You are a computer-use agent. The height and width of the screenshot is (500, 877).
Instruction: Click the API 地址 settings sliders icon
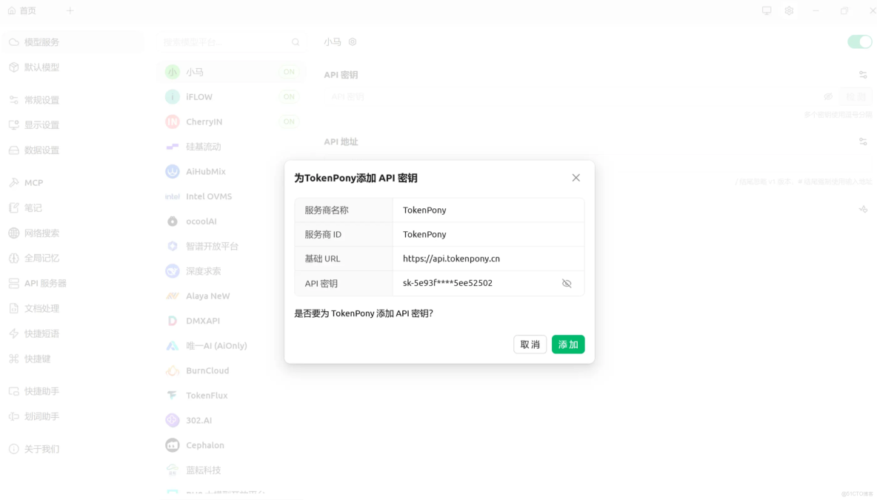pos(862,141)
